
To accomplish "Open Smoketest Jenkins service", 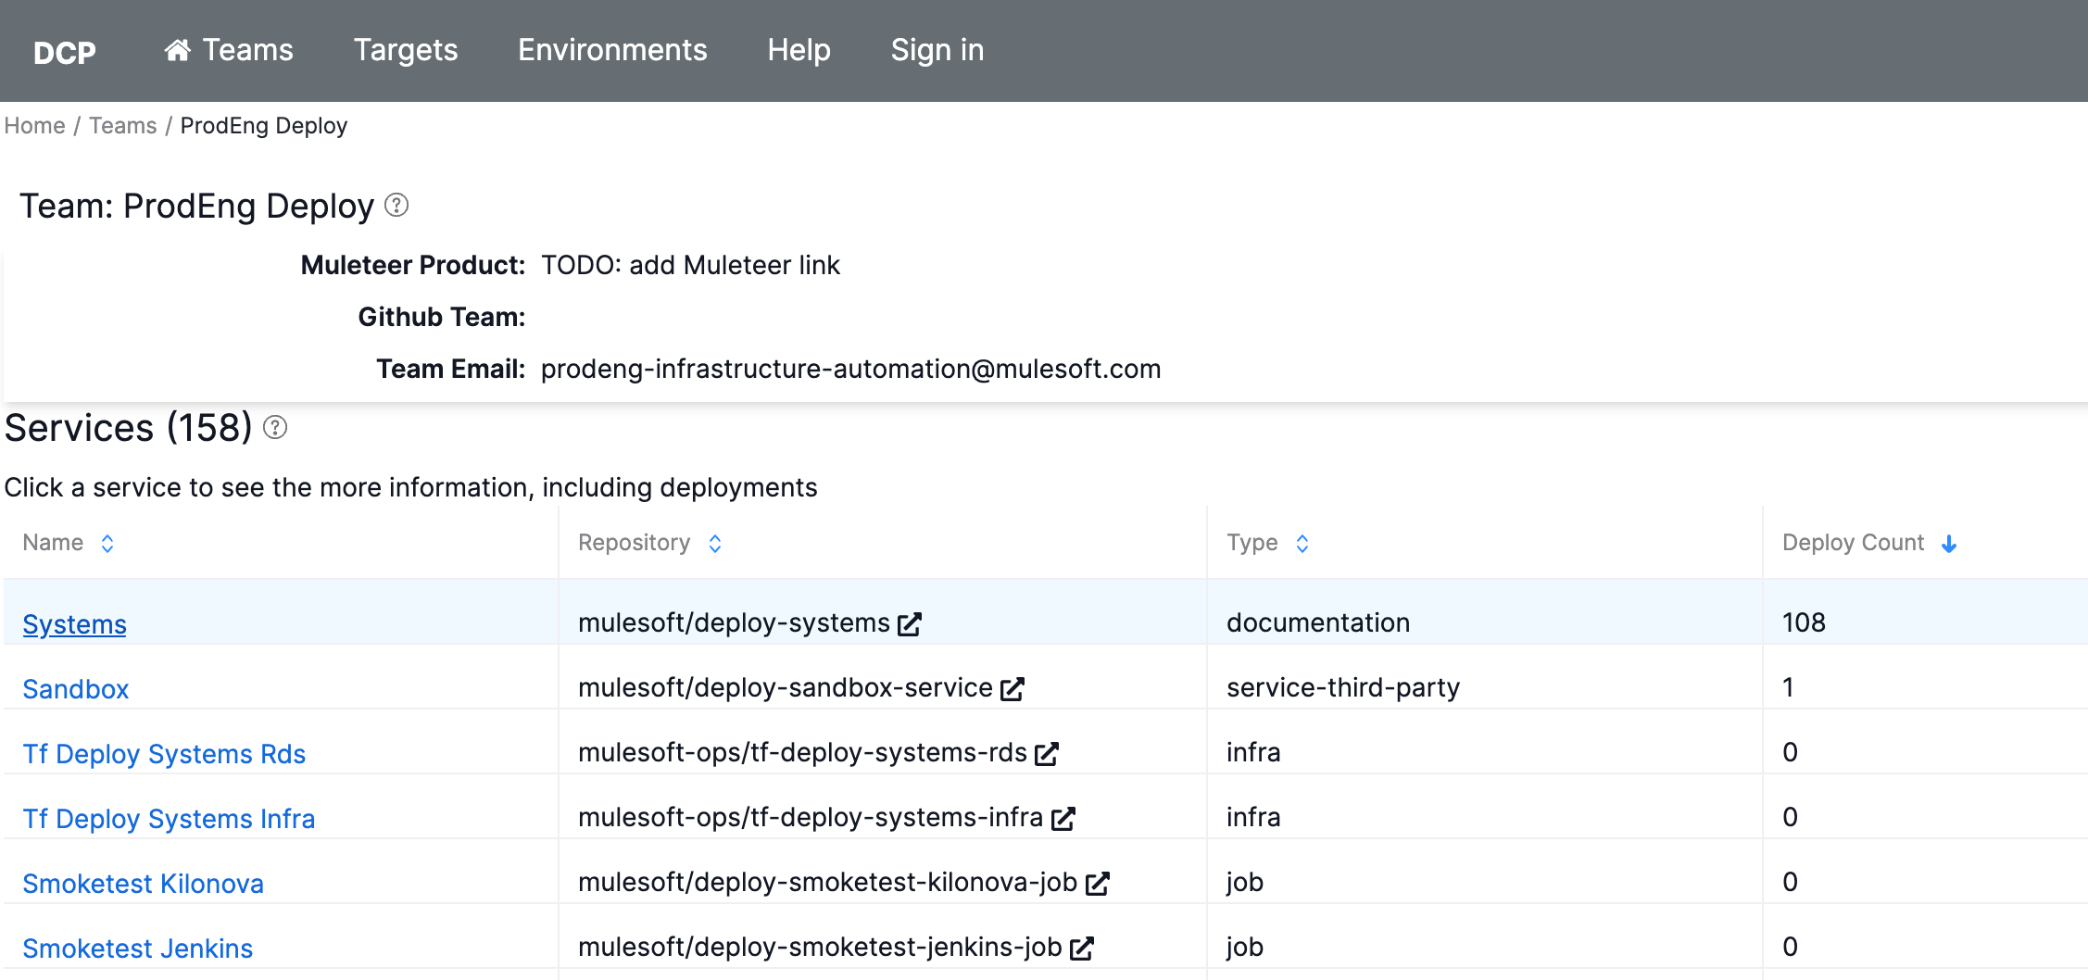I will (x=138, y=949).
